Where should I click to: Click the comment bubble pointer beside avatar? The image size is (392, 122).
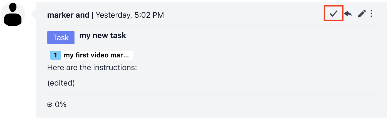pyautogui.click(x=34, y=15)
